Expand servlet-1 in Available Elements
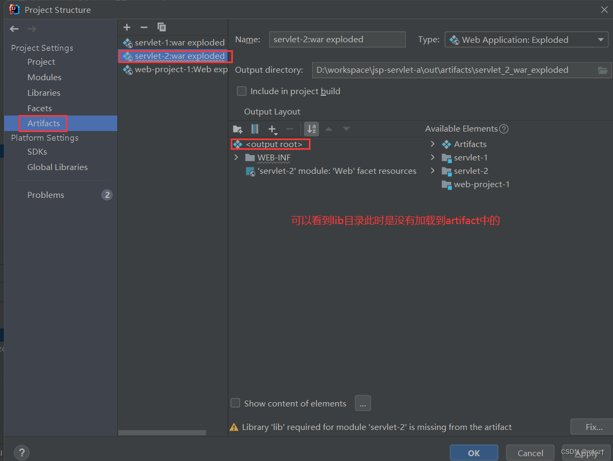This screenshot has width=613, height=461. (x=433, y=157)
